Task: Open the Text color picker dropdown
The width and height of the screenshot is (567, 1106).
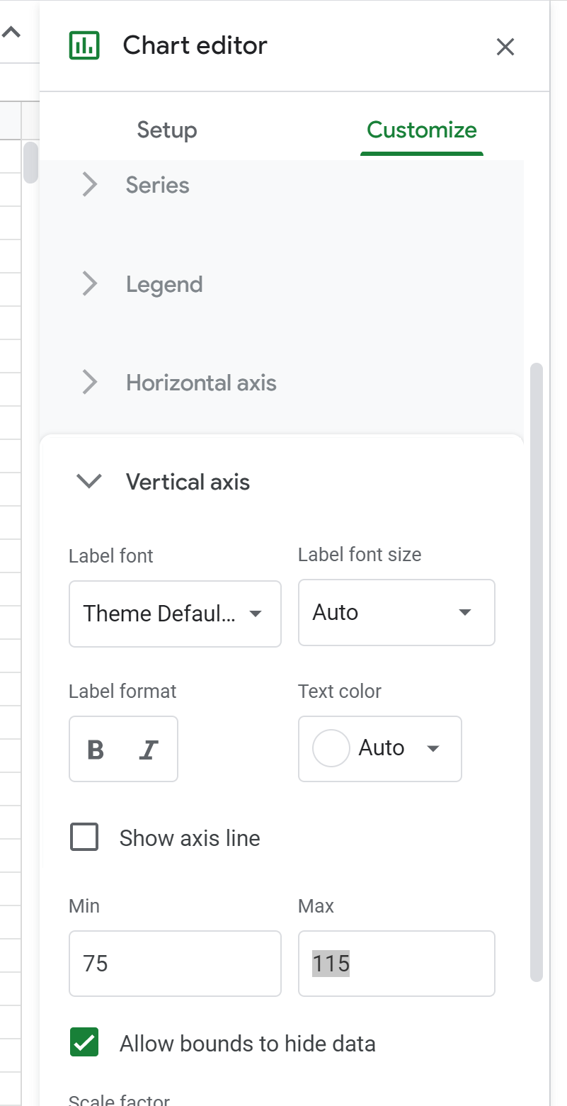Action: click(x=379, y=749)
